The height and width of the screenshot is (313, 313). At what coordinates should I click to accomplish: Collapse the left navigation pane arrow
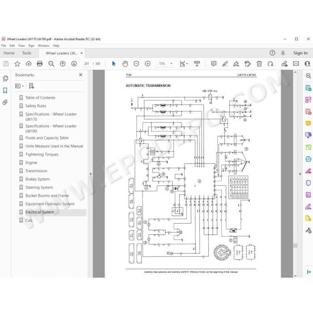[90, 174]
